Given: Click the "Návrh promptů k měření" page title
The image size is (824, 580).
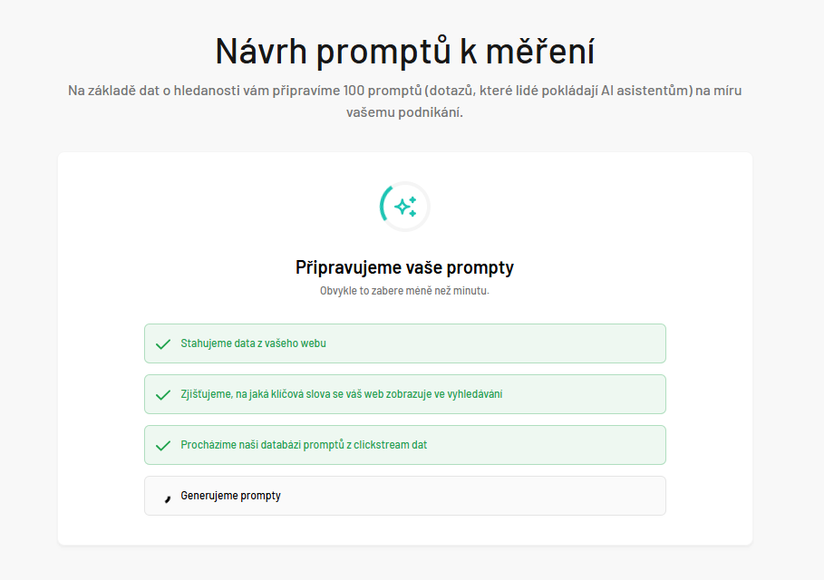Looking at the screenshot, I should point(404,52).
